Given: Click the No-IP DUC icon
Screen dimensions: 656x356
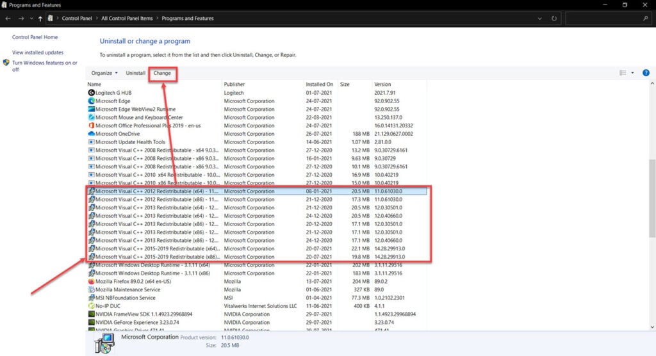Looking at the screenshot, I should coord(91,306).
